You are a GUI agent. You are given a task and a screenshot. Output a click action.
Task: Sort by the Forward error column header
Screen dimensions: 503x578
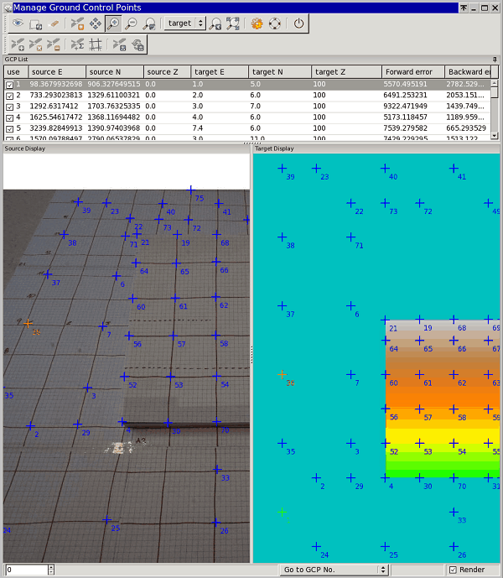point(412,72)
